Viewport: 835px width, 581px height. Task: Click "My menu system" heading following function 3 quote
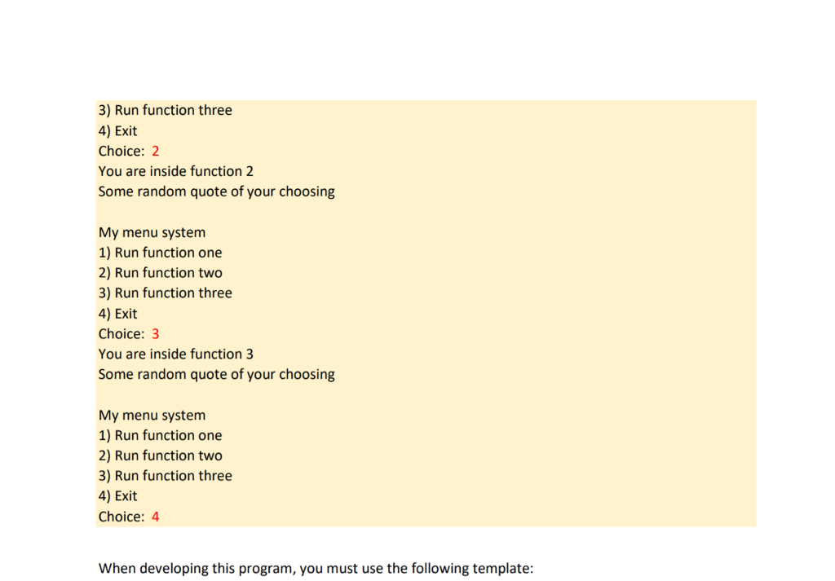(x=152, y=416)
